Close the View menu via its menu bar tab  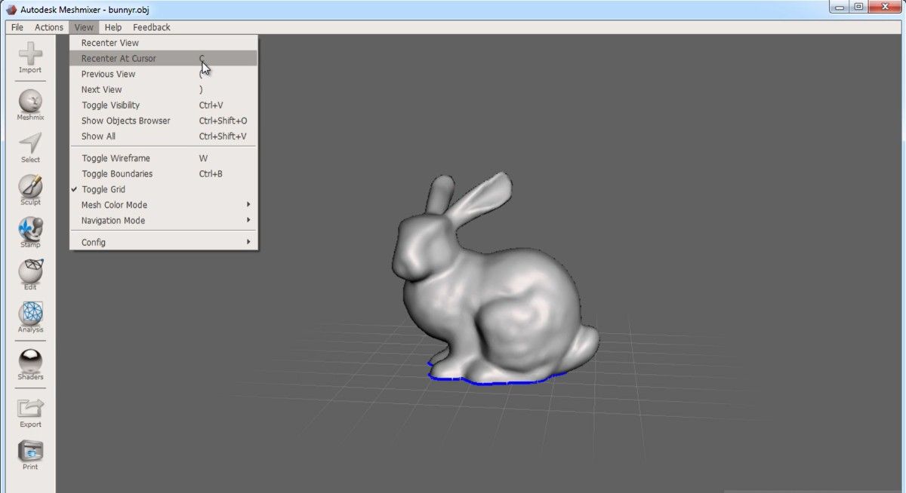pos(84,27)
